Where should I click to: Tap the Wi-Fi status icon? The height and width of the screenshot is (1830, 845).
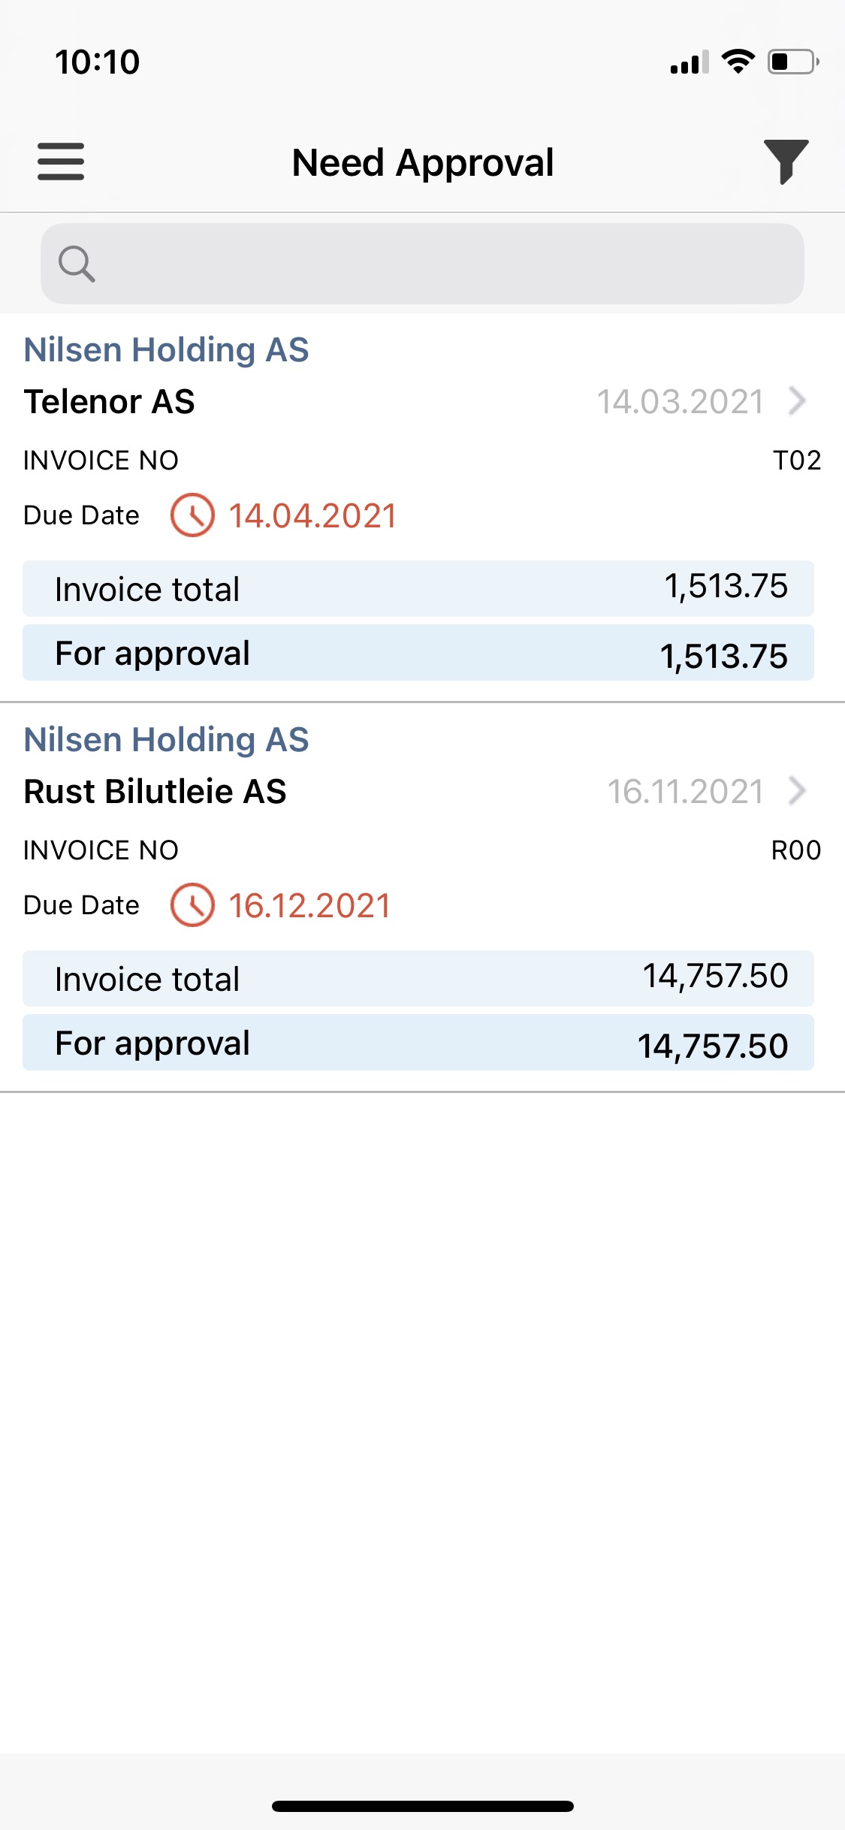(x=738, y=62)
